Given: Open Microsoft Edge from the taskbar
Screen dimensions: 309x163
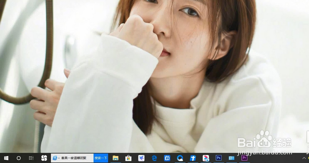Looking at the screenshot, I should (x=154, y=158).
